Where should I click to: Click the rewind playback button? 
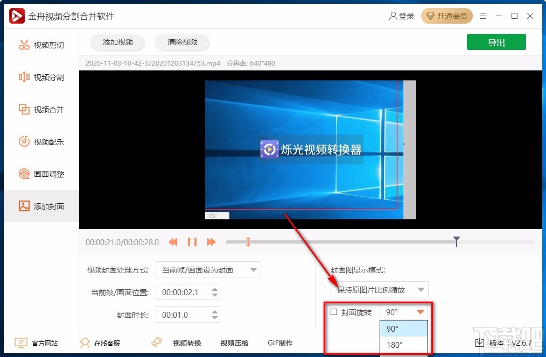173,242
